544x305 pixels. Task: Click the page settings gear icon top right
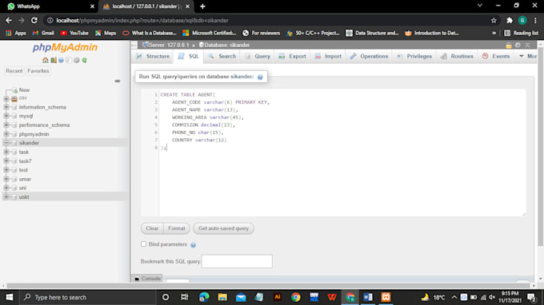518,45
